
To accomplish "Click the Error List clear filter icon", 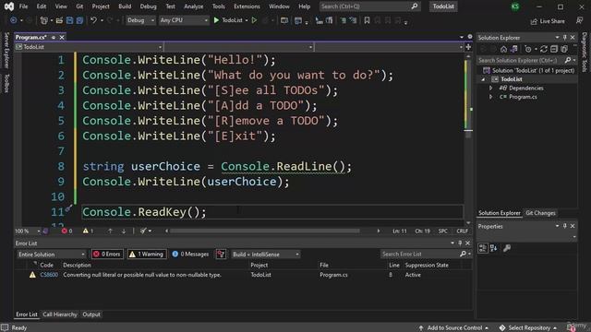I will pos(221,255).
